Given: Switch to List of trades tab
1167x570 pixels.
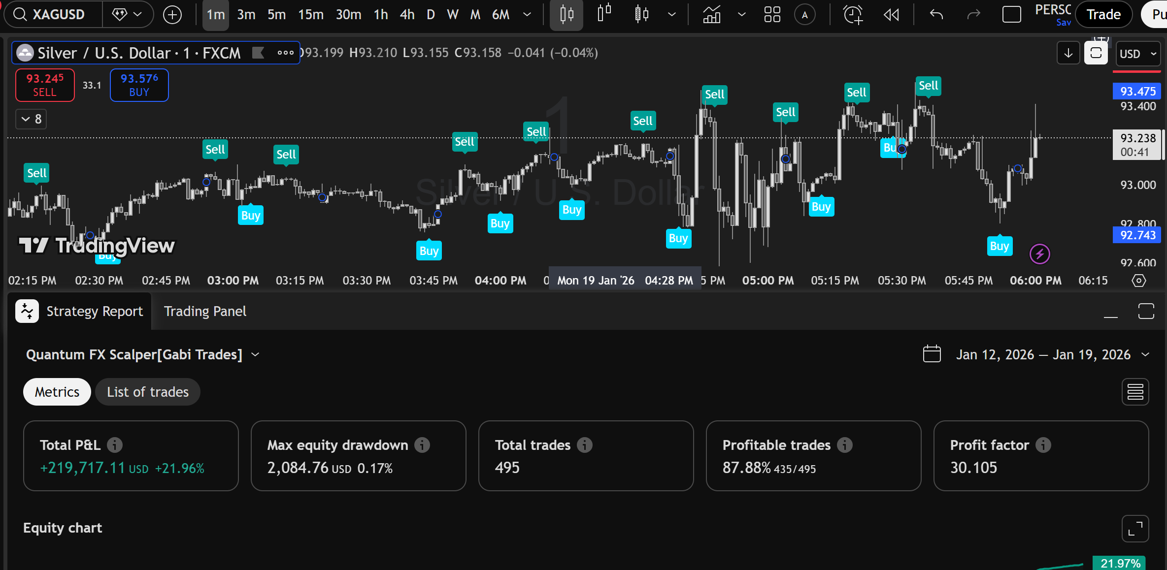Looking at the screenshot, I should 148,392.
